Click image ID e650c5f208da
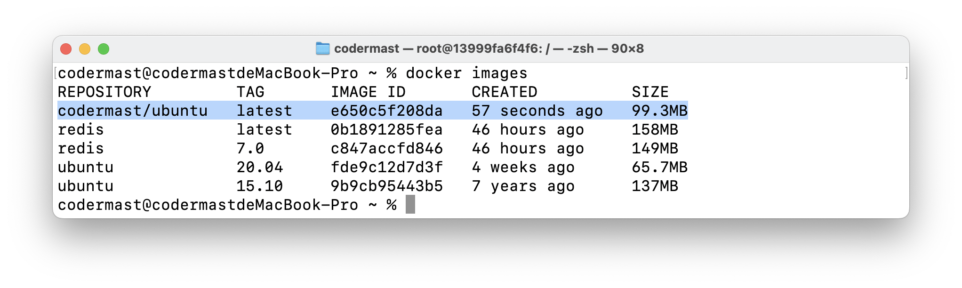 tap(386, 111)
